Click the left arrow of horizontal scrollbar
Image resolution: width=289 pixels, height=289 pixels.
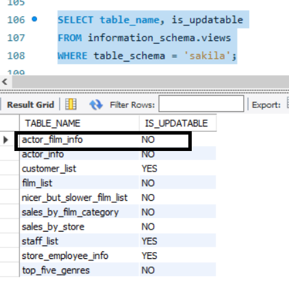(x=5, y=82)
